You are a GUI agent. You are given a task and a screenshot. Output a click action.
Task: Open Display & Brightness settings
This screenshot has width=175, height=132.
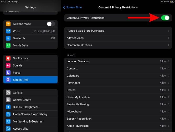click(x=26, y=107)
